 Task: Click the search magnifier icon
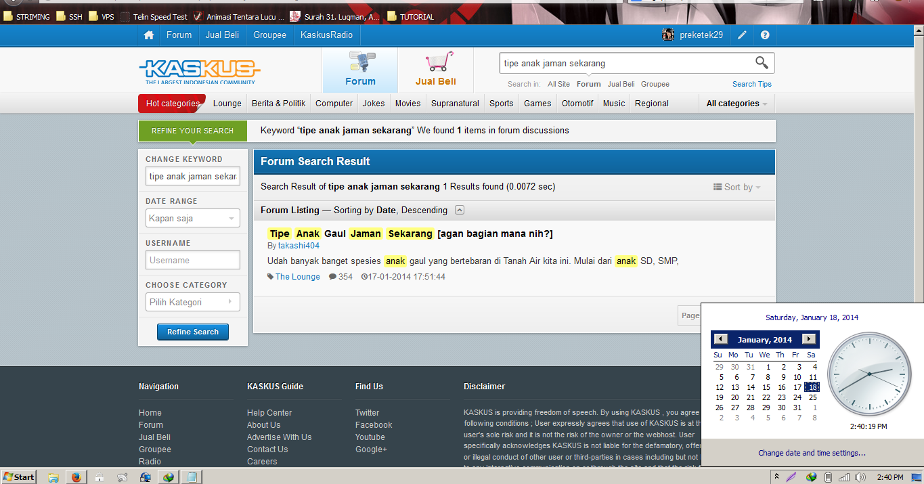click(762, 63)
